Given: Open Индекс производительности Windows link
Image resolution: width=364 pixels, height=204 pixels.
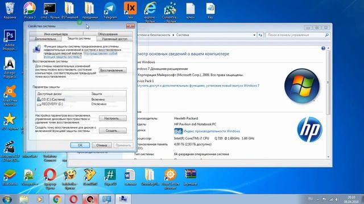Looking at the screenshot, I should [x=212, y=131].
